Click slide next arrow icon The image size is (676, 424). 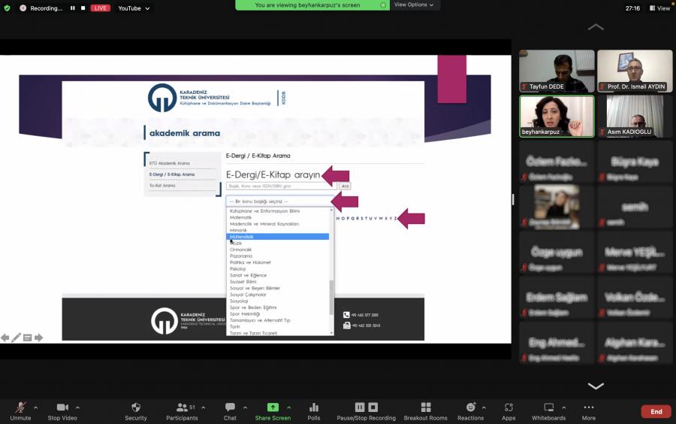[x=39, y=338]
